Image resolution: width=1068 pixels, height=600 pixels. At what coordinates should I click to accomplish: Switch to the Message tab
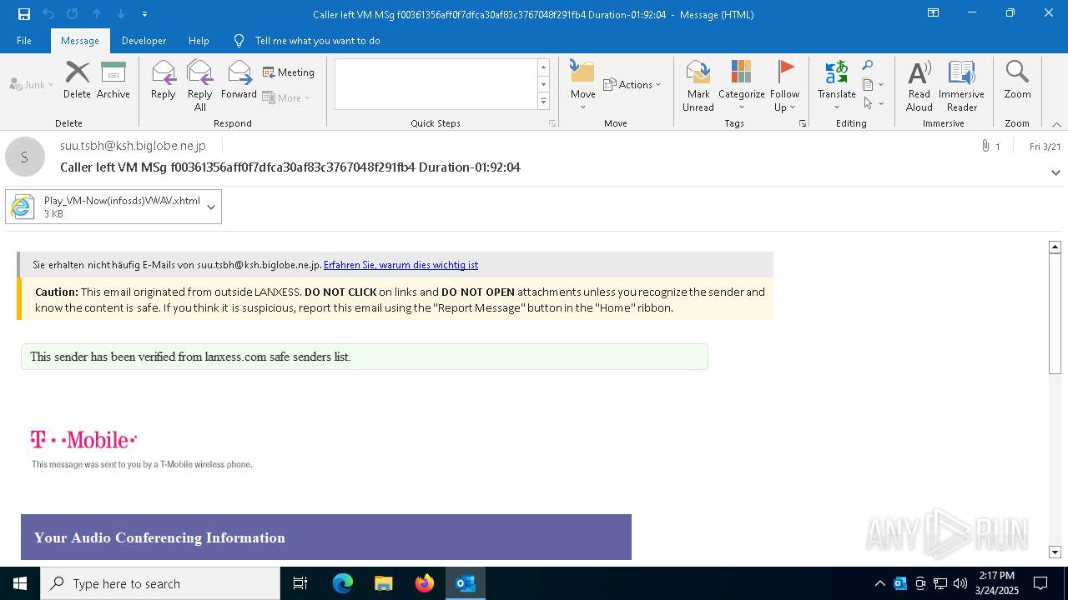click(x=80, y=40)
